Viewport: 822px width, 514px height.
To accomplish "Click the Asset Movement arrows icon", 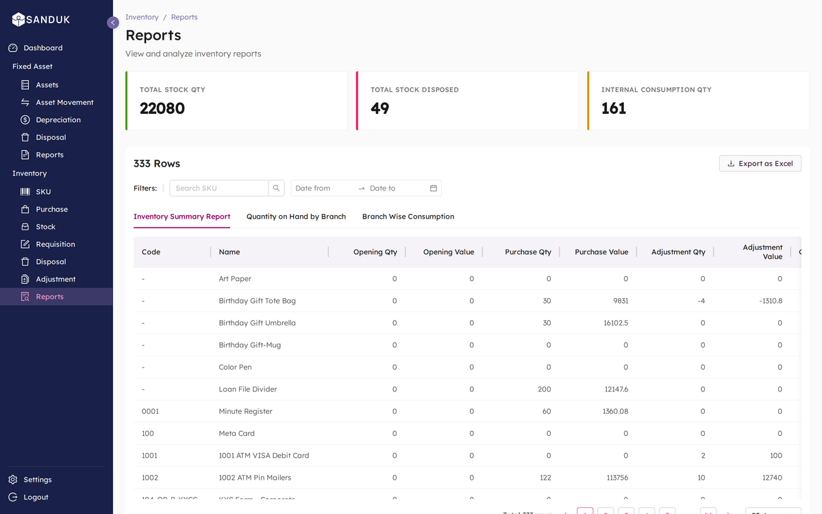I will (25, 102).
